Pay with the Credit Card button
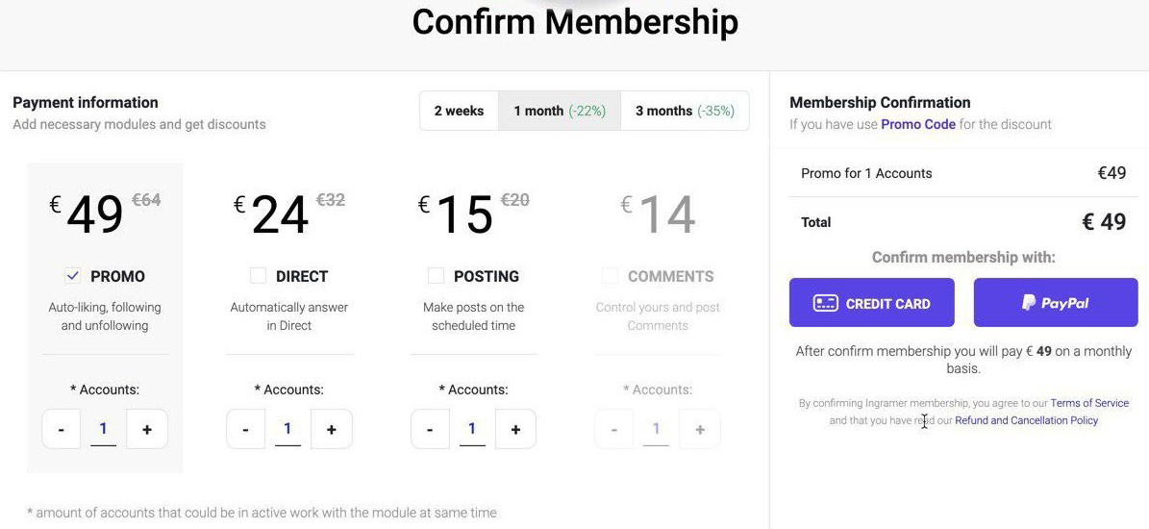 (871, 303)
